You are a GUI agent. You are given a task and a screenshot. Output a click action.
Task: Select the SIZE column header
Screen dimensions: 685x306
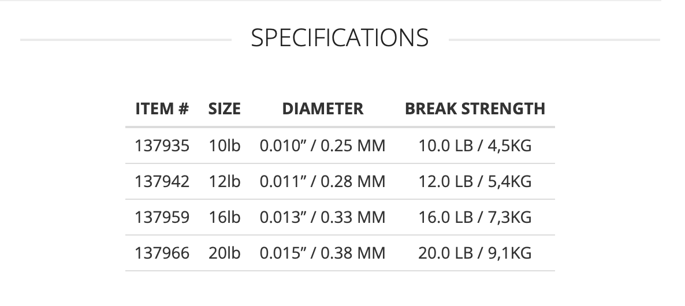pyautogui.click(x=224, y=109)
